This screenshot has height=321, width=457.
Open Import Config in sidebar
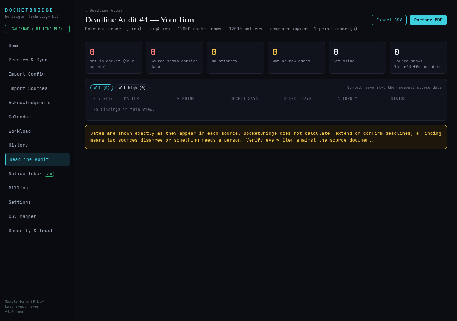(37, 74)
